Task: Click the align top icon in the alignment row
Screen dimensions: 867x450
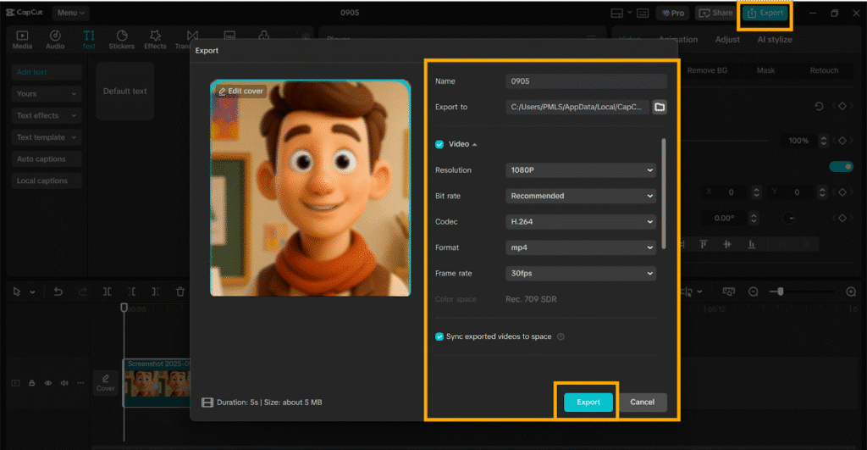Action: [704, 244]
